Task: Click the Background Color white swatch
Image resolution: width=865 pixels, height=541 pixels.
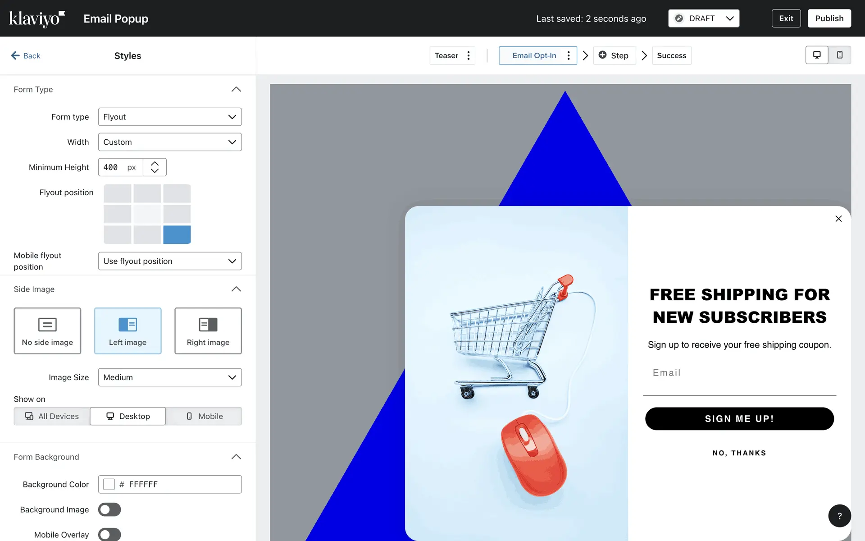Action: pos(109,484)
